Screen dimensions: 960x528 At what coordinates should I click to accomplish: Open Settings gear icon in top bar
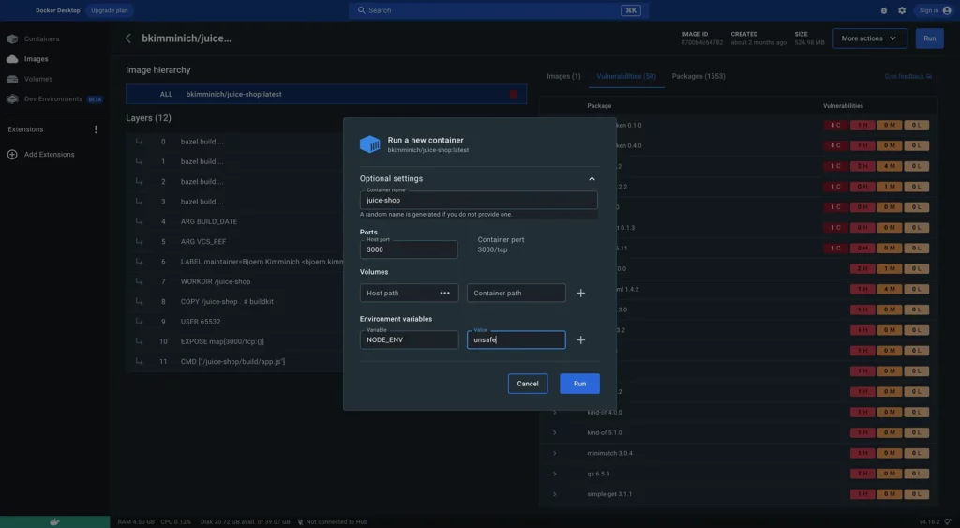click(902, 10)
